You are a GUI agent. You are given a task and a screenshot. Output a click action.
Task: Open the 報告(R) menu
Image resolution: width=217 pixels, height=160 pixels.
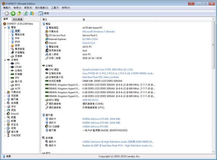28,8
